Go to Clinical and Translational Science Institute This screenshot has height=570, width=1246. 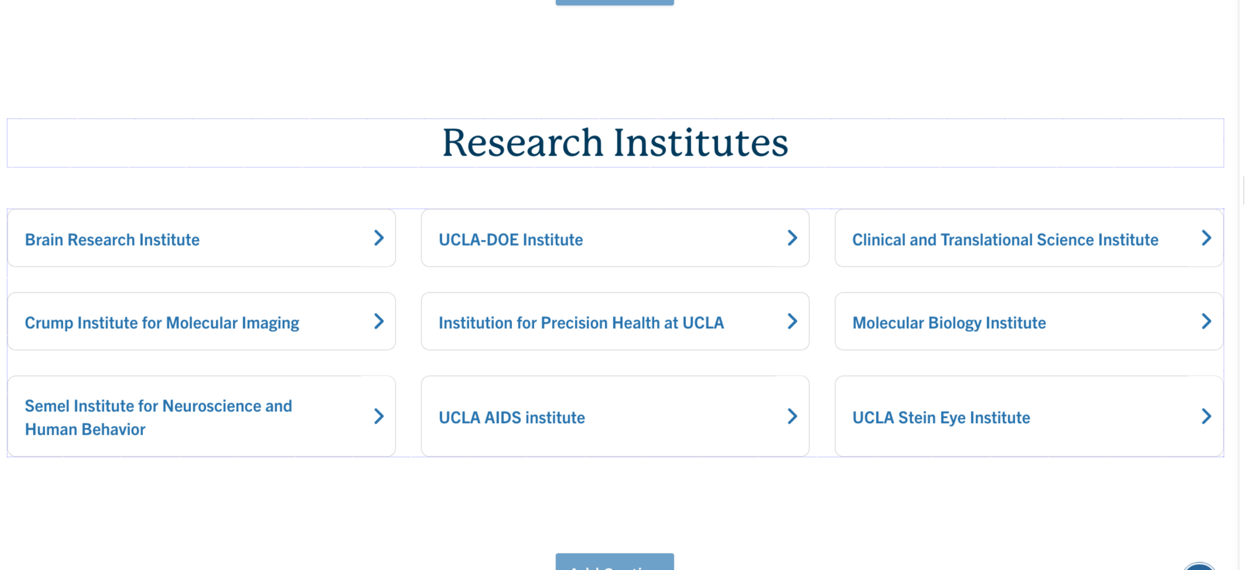[1005, 239]
